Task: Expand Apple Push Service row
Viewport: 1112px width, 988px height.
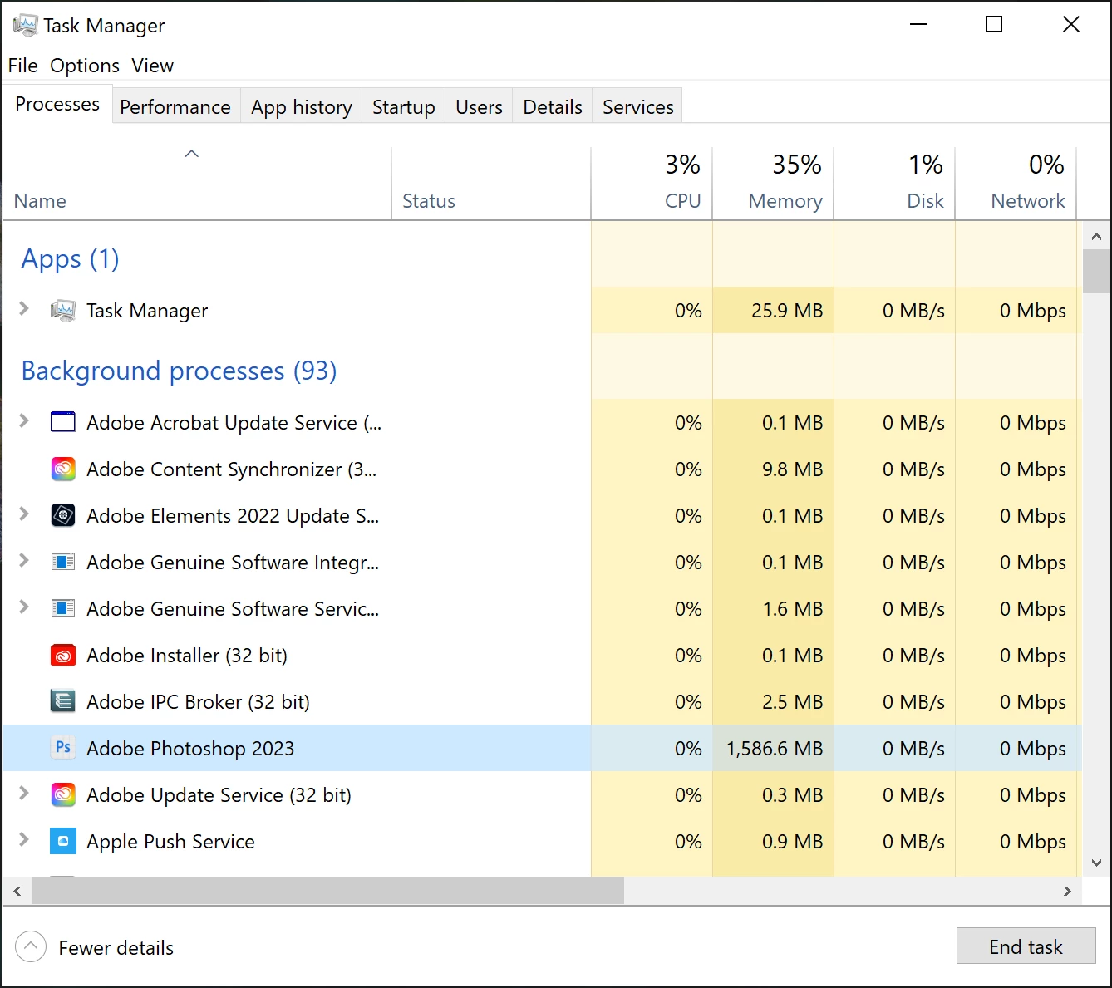Action: (24, 840)
